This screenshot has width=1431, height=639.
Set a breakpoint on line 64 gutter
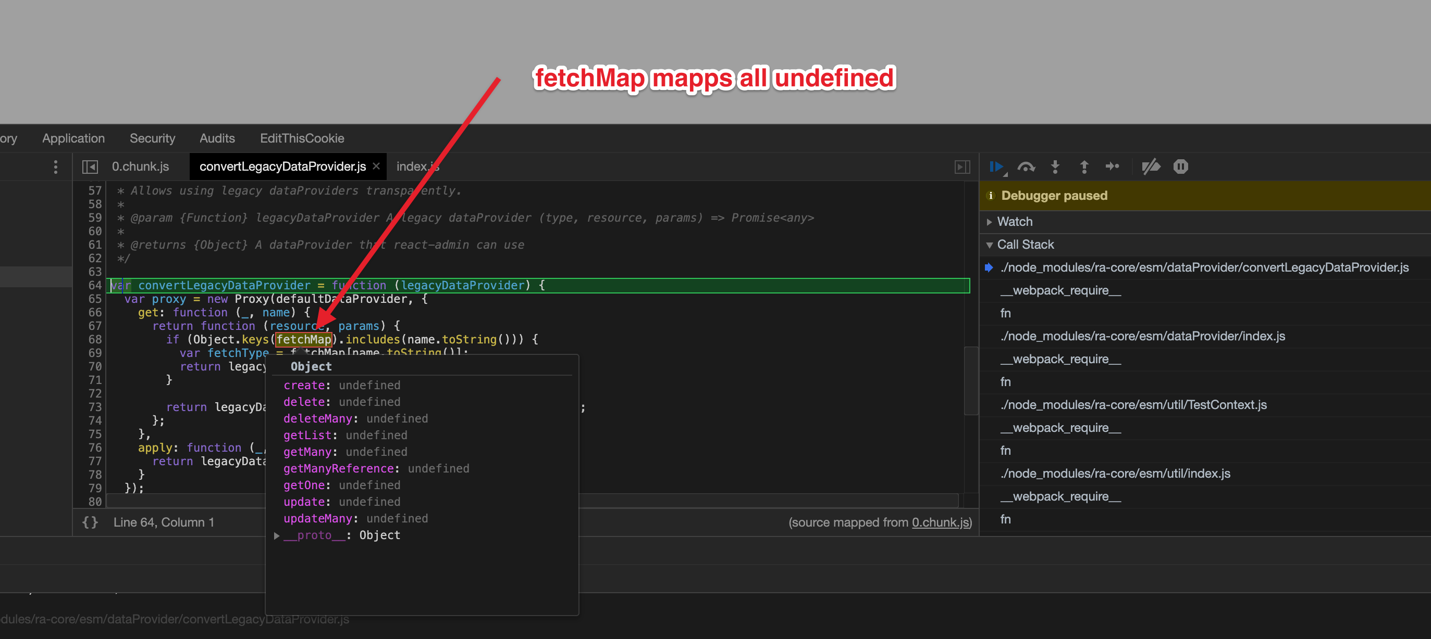pos(94,285)
